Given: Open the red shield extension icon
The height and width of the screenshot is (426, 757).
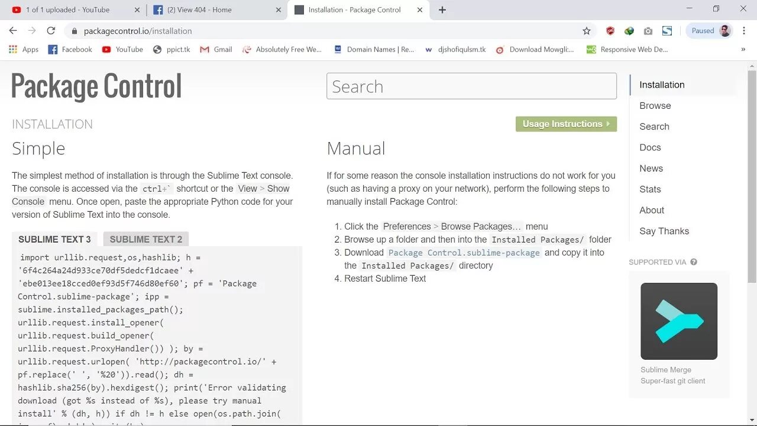Looking at the screenshot, I should click(x=610, y=31).
